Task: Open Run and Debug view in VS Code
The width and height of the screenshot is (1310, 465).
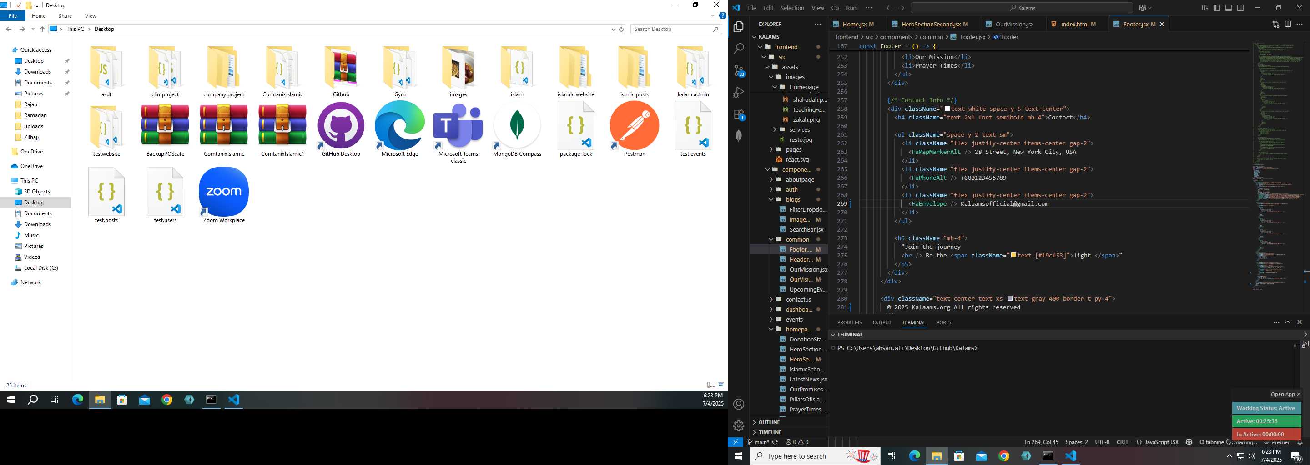Action: tap(738, 92)
